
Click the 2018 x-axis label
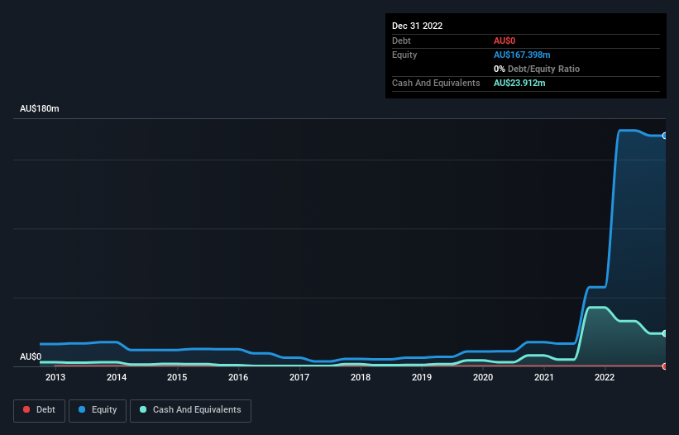[x=361, y=377]
